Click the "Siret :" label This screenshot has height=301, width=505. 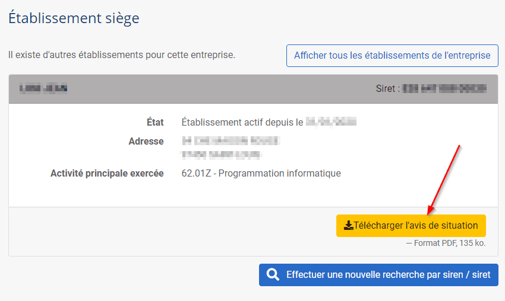[387, 89]
